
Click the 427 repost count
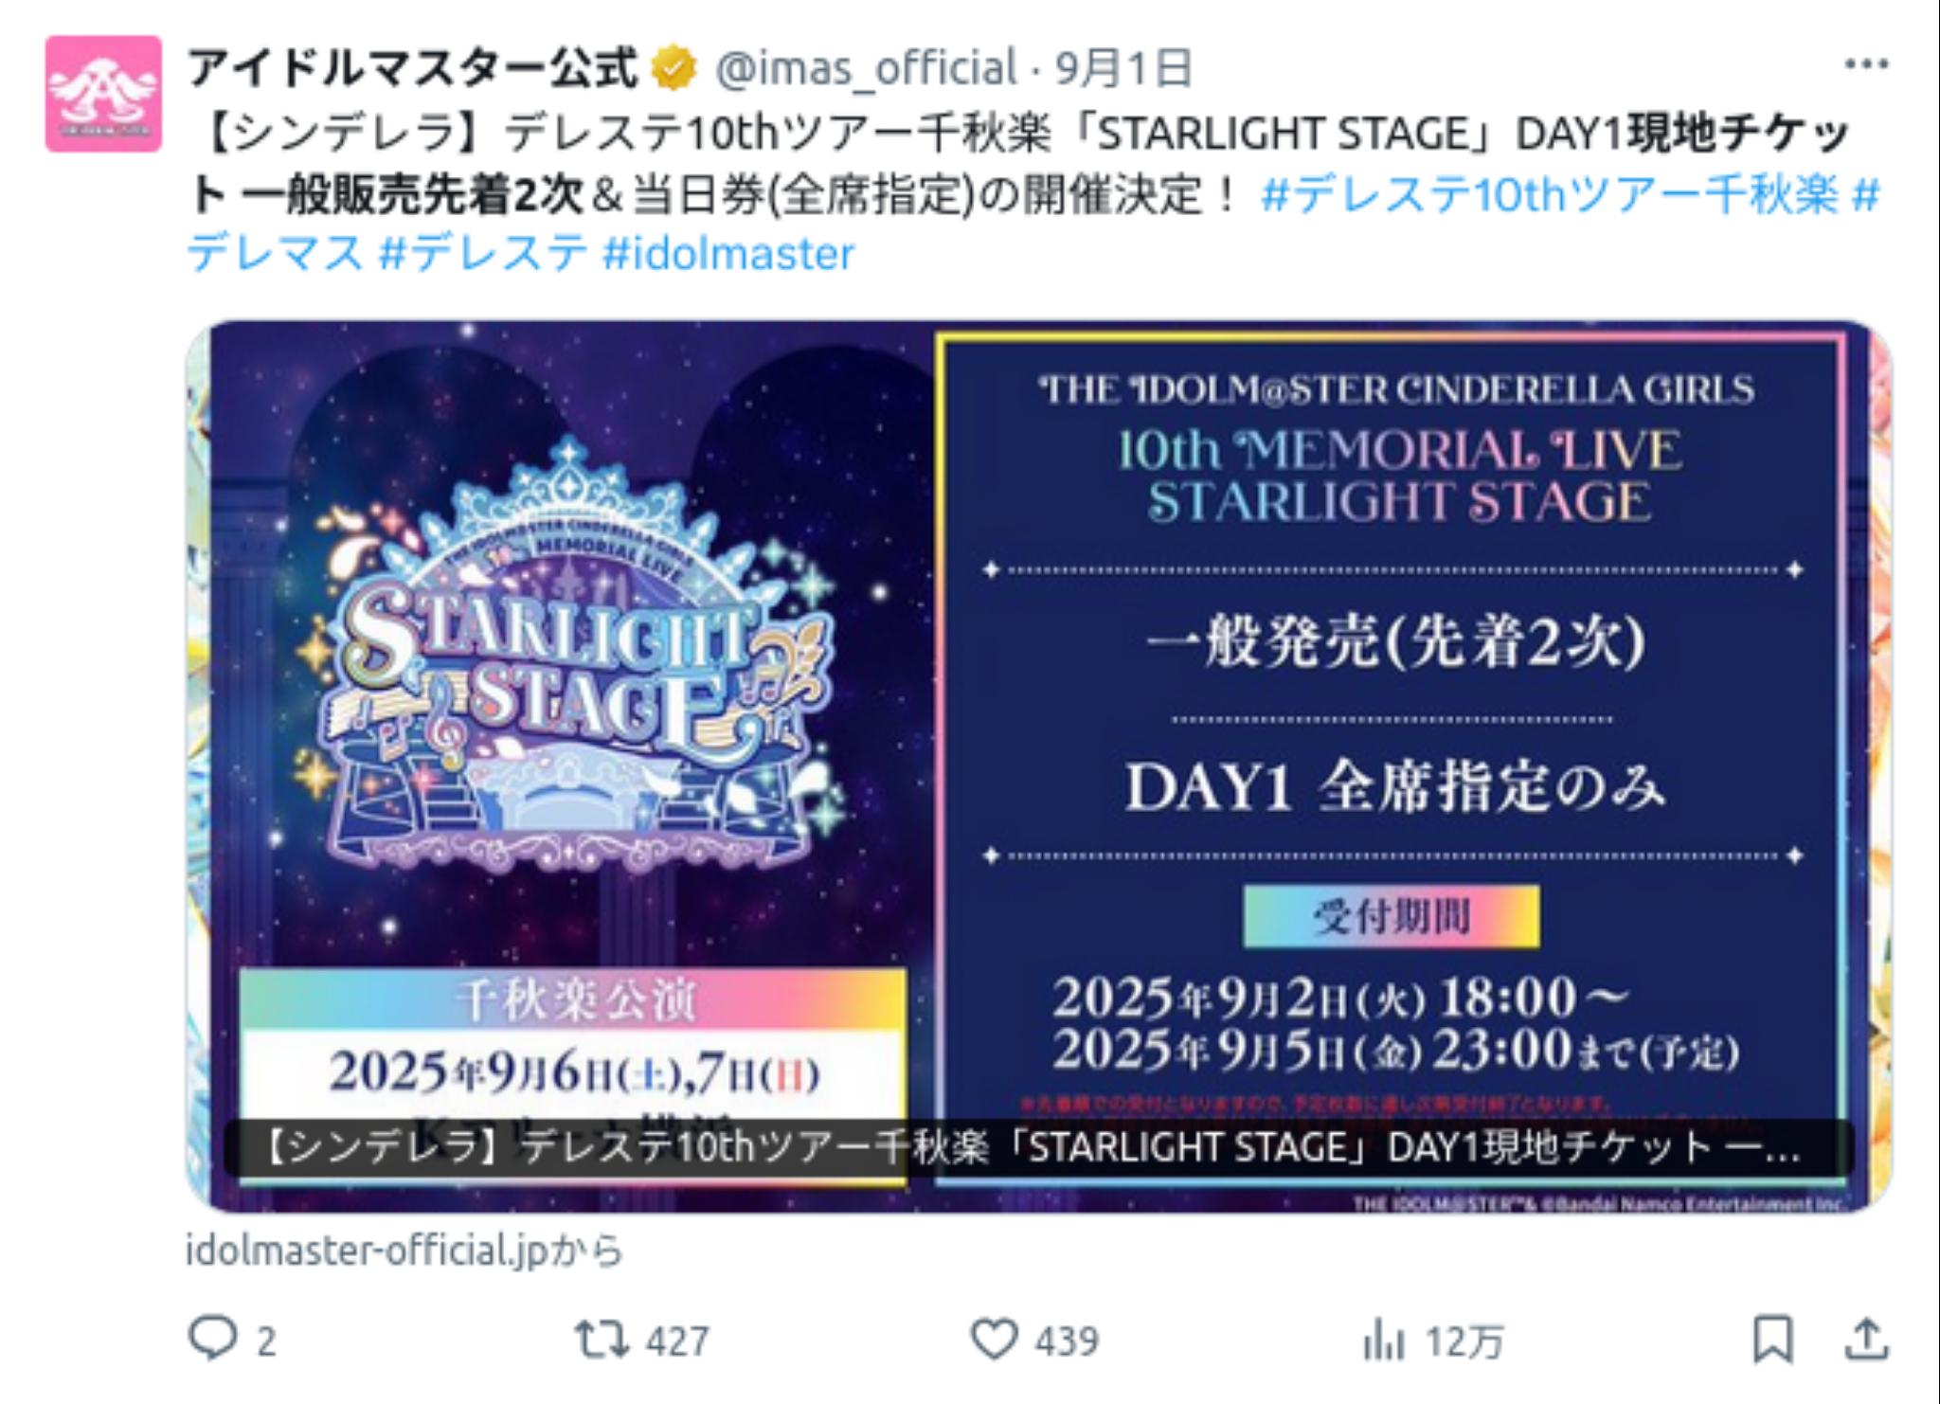pos(677,1341)
